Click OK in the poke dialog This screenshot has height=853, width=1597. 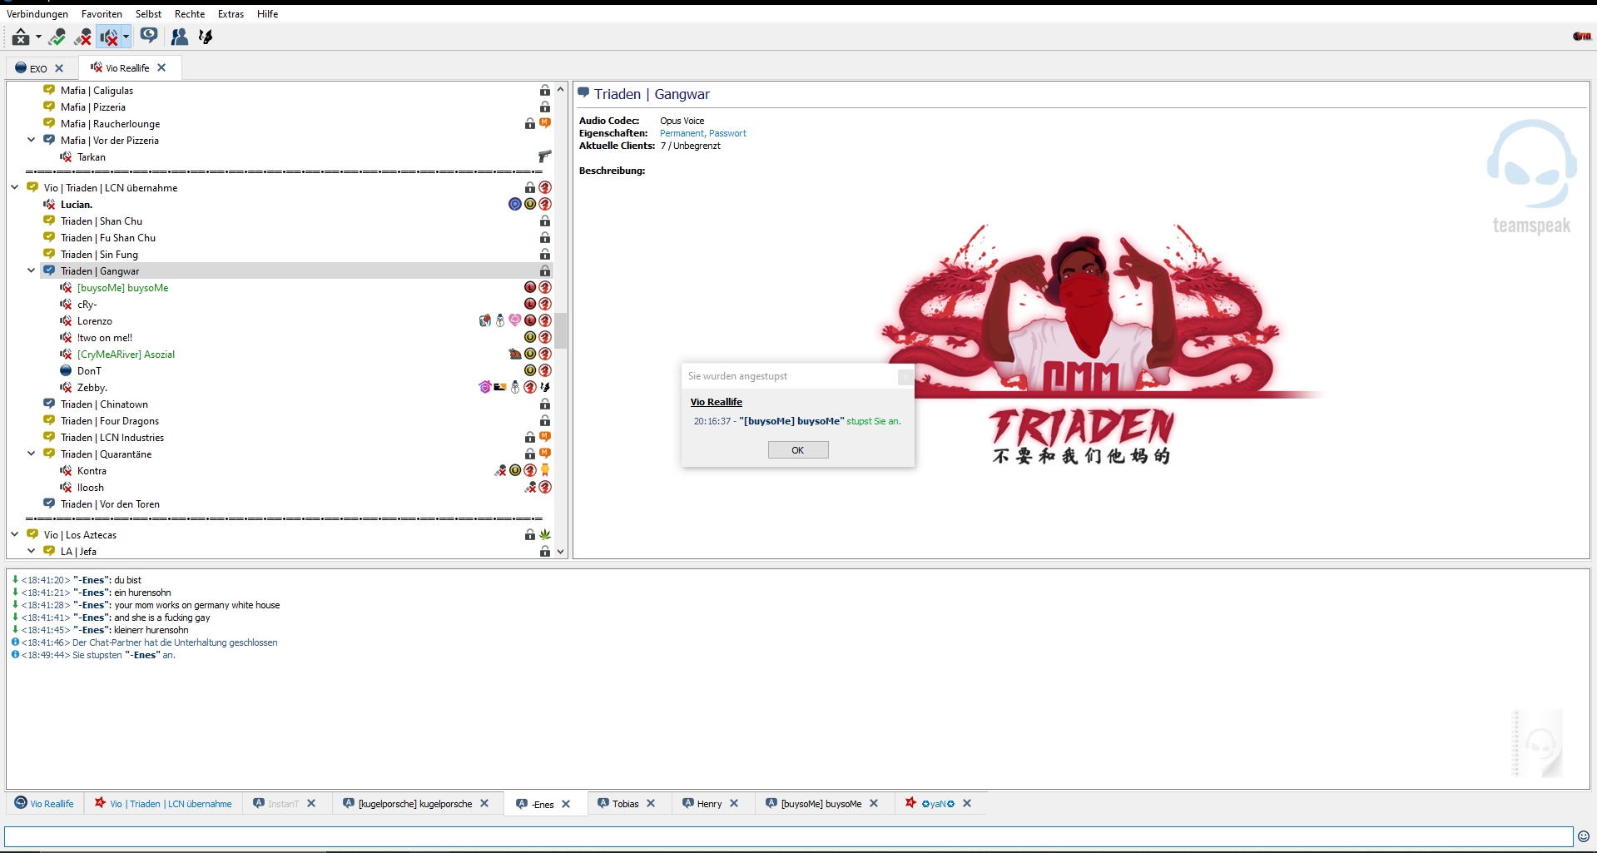pyautogui.click(x=797, y=450)
